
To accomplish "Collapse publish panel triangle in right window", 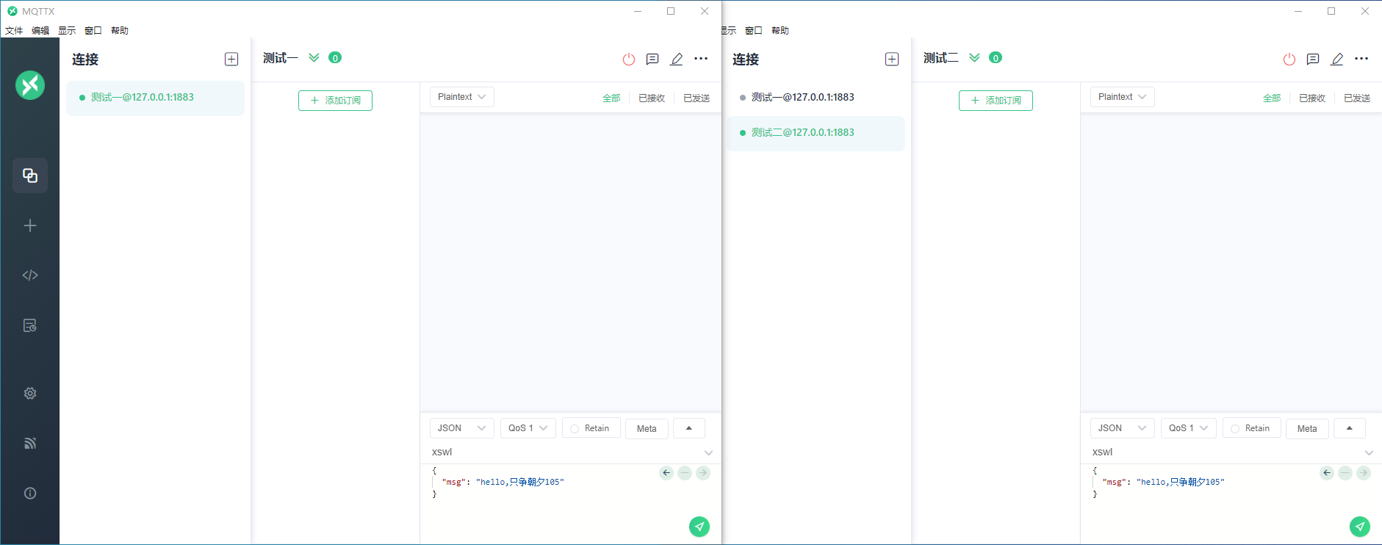I will pos(1350,428).
